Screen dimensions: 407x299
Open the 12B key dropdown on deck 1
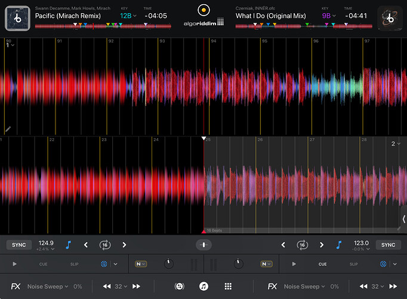(128, 16)
